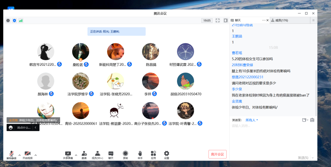Expand audio options arrow beside 解除静音
331x167 pixels.
point(19,155)
